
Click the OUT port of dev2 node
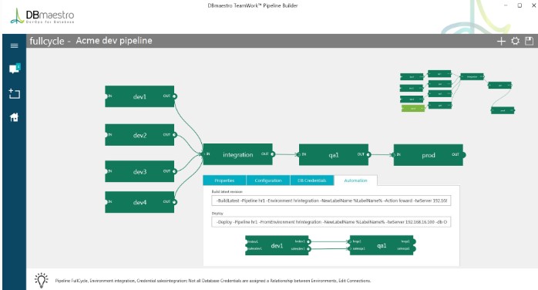coord(174,135)
